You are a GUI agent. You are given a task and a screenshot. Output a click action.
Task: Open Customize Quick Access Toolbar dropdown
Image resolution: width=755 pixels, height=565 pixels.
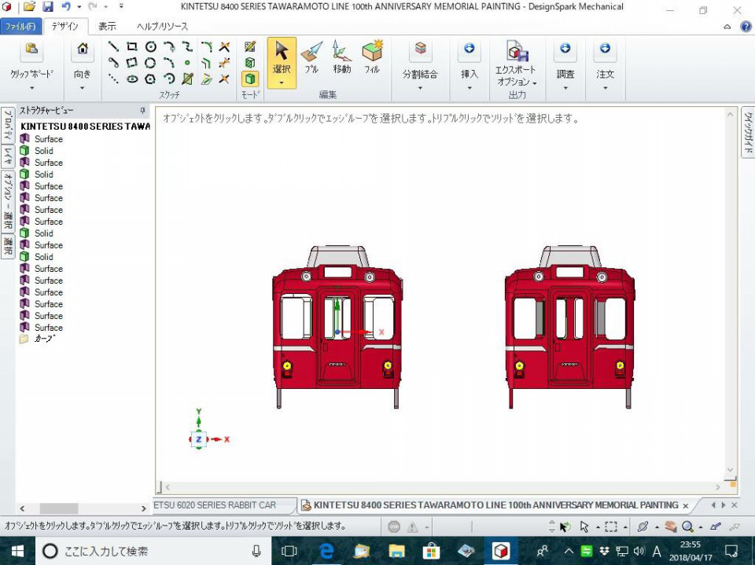click(121, 7)
